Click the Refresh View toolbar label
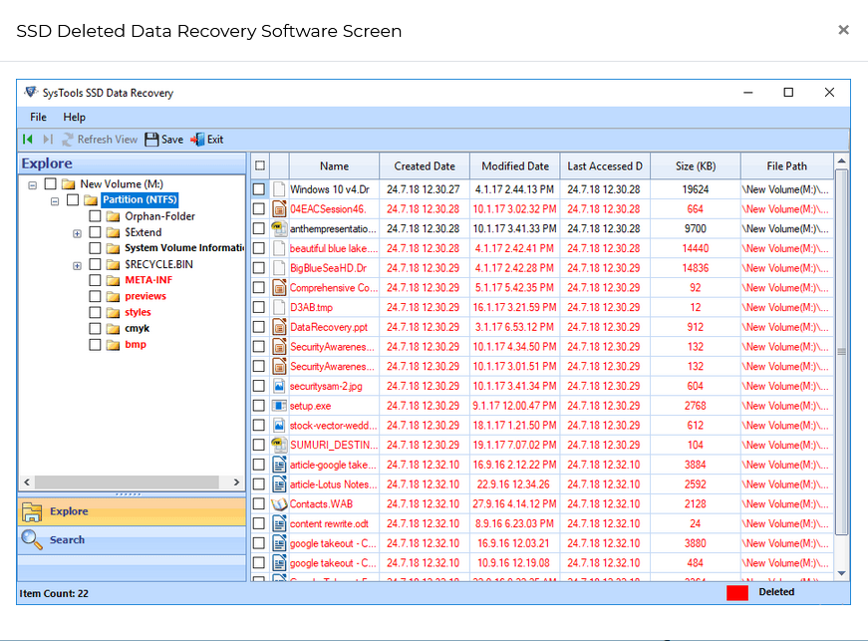Image resolution: width=868 pixels, height=641 pixels. pos(108,140)
